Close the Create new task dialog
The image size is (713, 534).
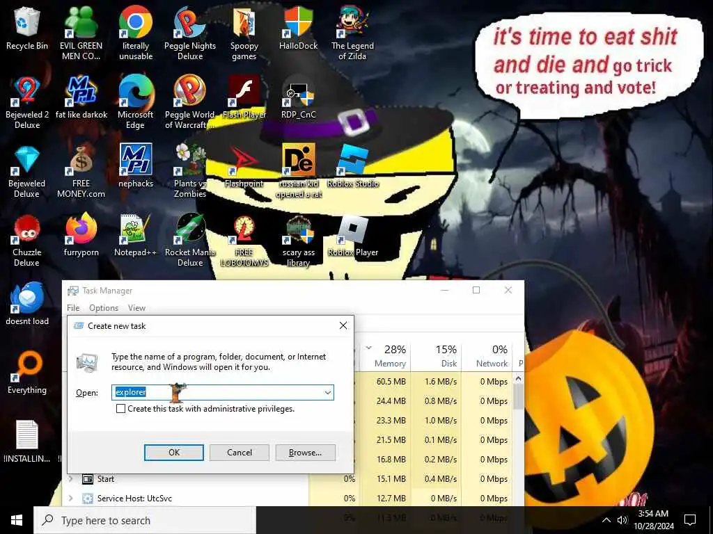343,325
